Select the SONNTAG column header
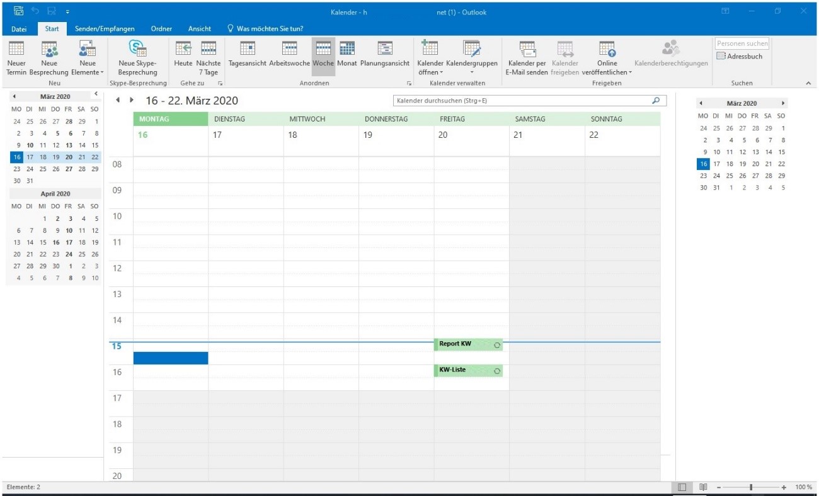Viewport: 819px width, 496px height. 622,119
